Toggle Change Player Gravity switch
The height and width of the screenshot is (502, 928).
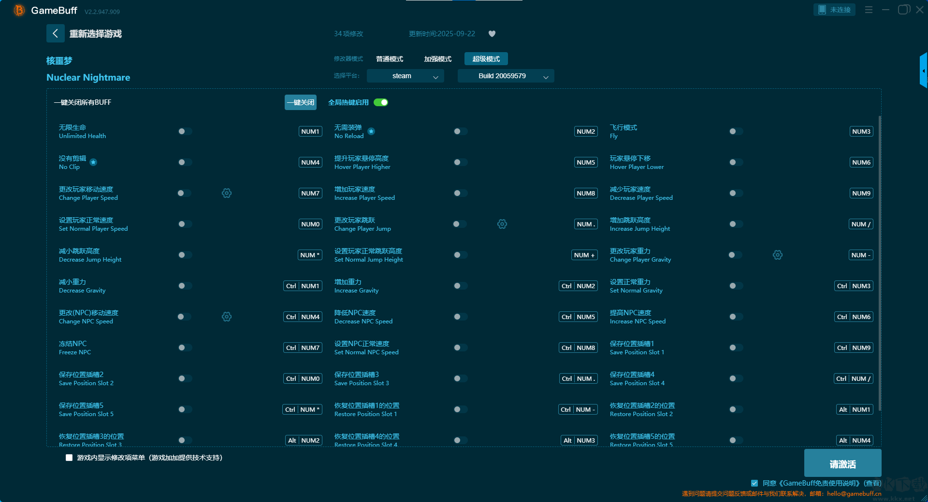point(735,255)
